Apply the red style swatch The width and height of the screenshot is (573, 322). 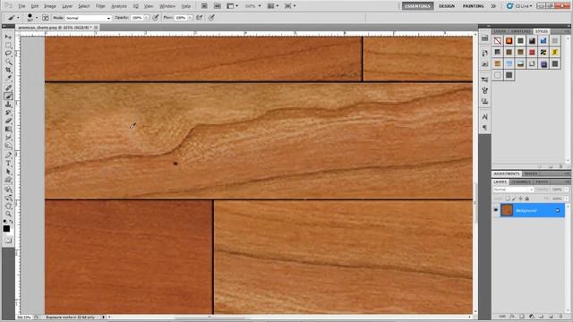click(532, 52)
